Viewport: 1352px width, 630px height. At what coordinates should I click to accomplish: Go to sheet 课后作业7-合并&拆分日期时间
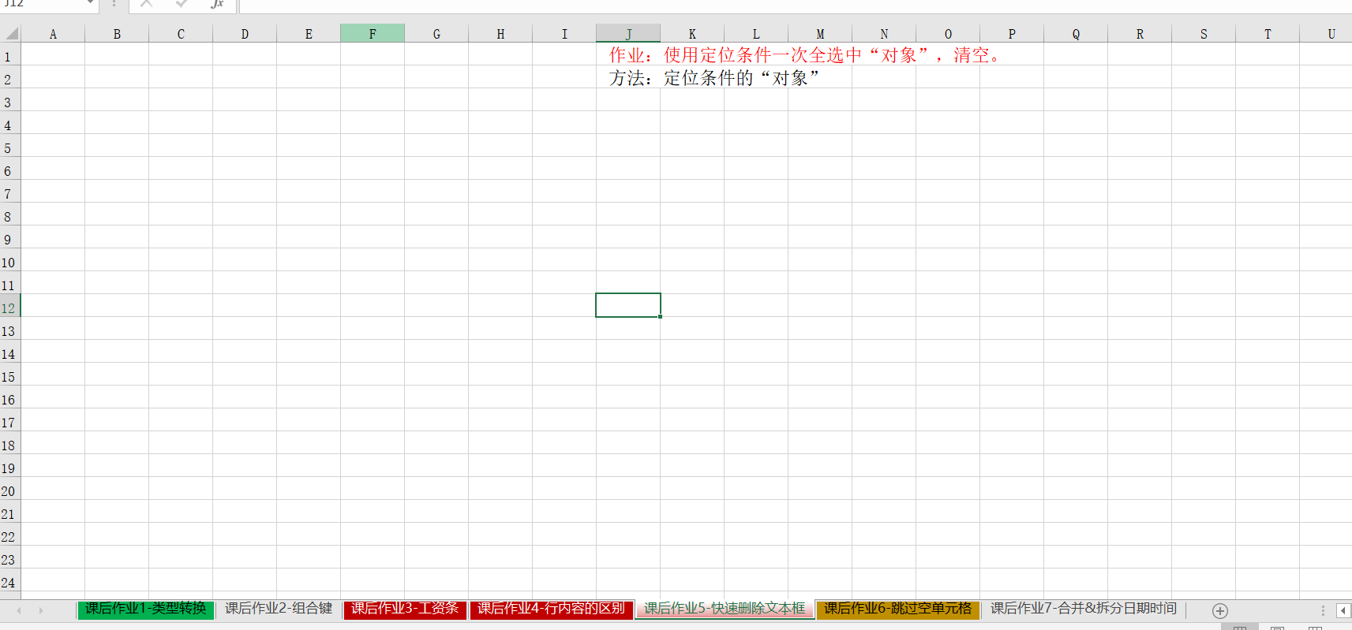tap(1084, 609)
